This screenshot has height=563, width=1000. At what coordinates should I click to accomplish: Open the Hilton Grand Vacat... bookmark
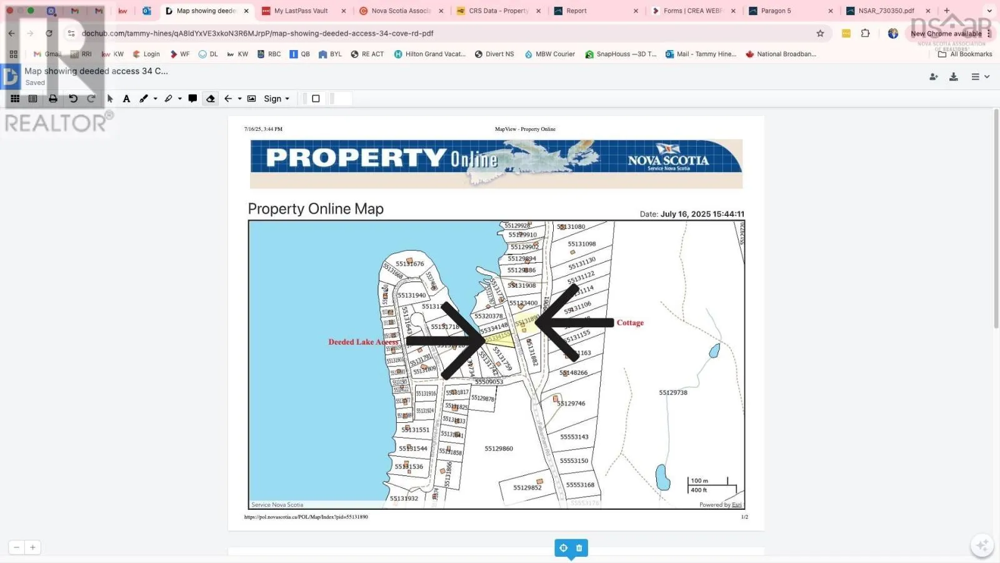[430, 54]
